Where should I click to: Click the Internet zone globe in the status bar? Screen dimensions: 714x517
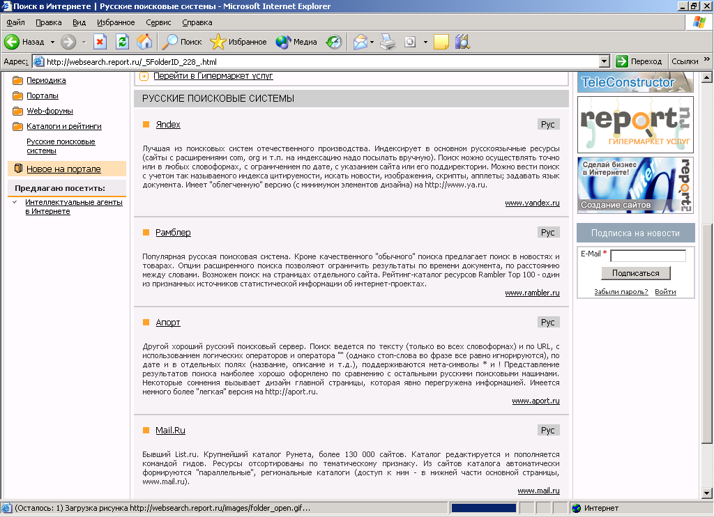coord(577,508)
